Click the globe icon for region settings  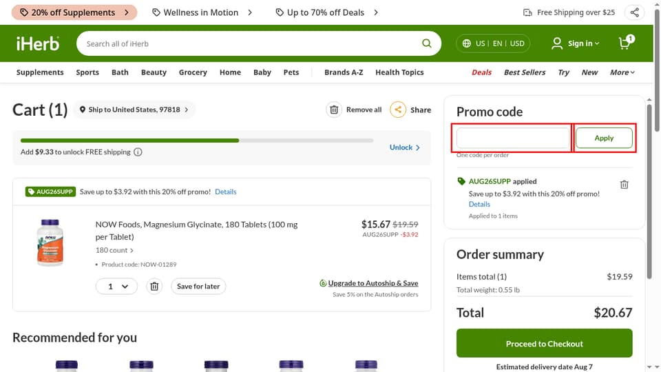(466, 43)
